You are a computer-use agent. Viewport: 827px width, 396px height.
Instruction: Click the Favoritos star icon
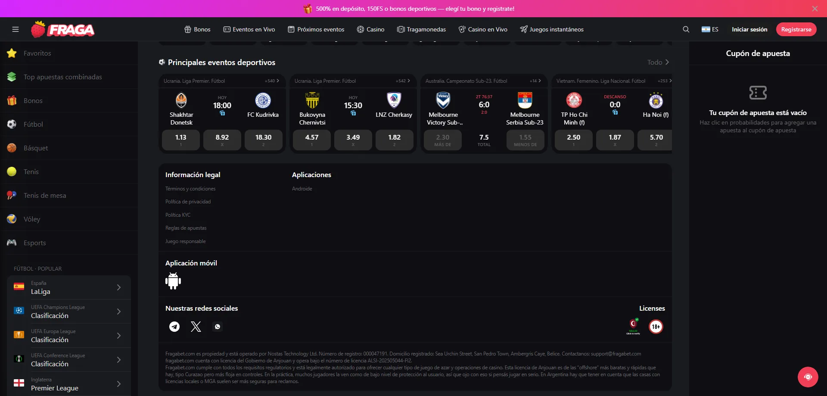coord(12,53)
